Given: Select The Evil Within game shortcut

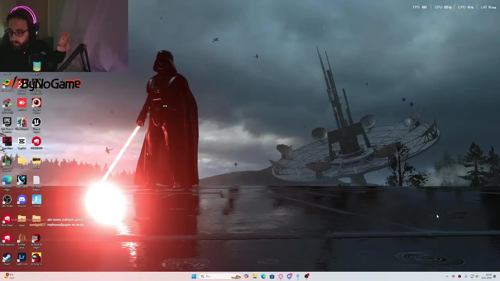Looking at the screenshot, I should click(36, 105).
